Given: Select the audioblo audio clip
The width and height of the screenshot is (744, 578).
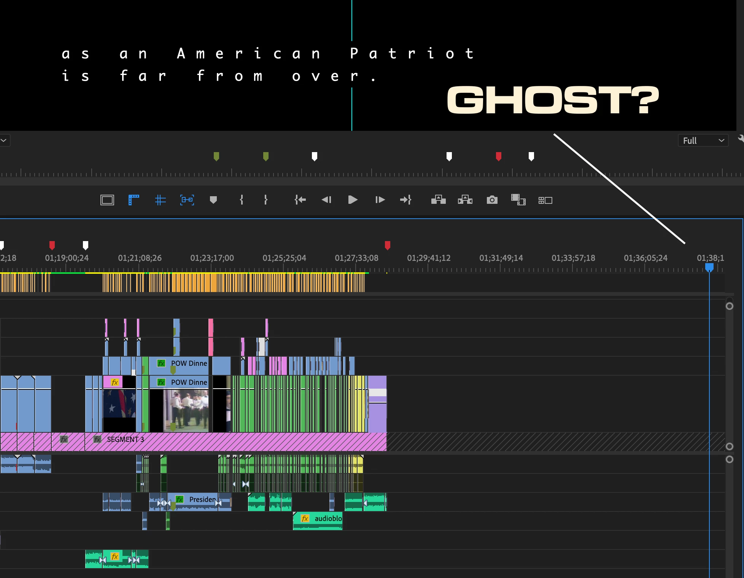Looking at the screenshot, I should click(323, 521).
